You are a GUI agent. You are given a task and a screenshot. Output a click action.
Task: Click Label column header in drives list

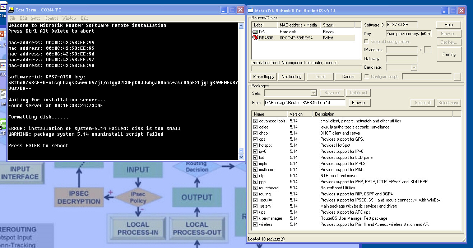265,25
